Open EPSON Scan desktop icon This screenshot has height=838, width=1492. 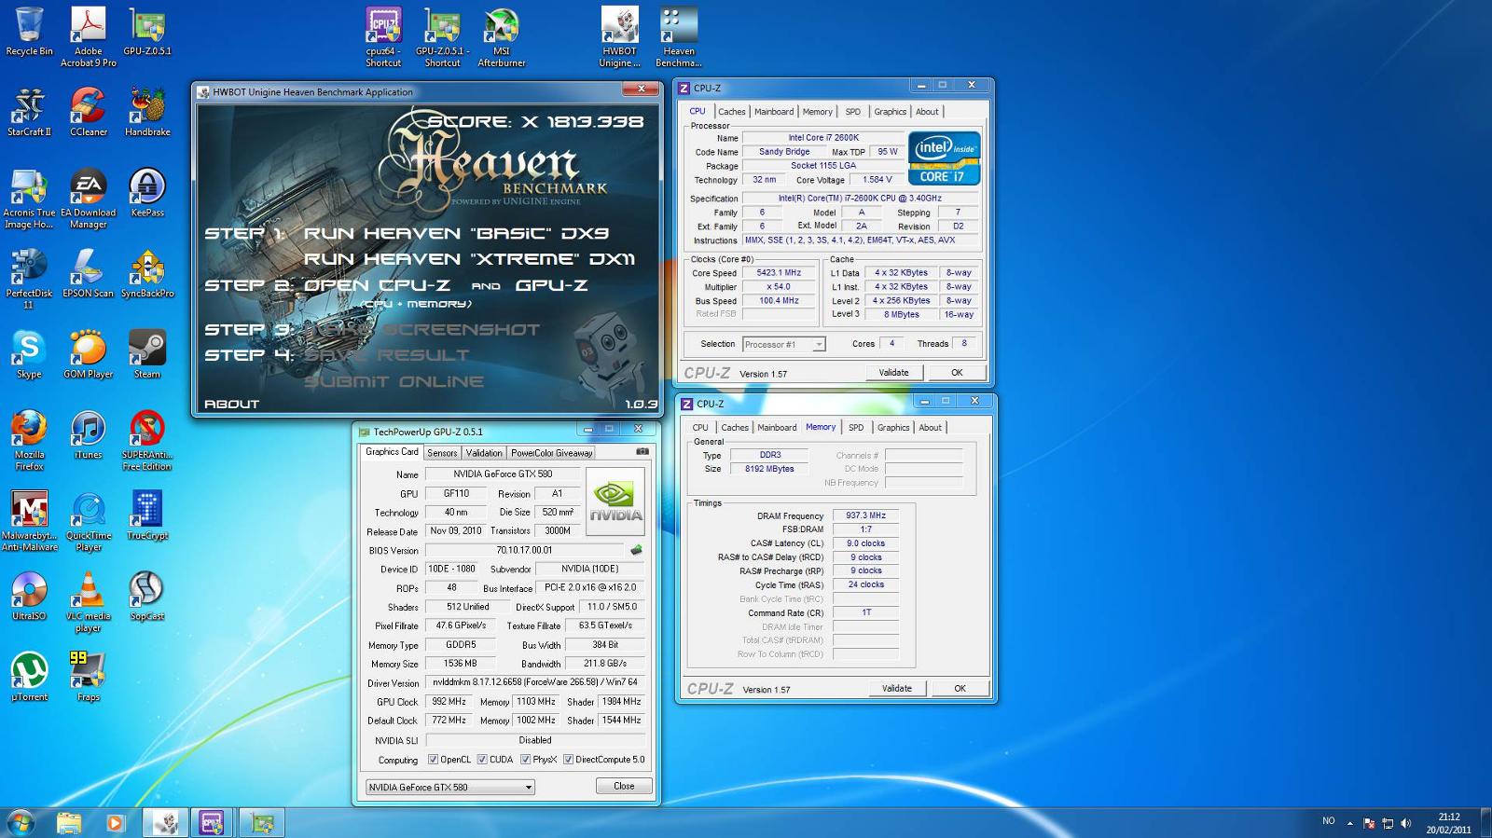click(x=89, y=273)
